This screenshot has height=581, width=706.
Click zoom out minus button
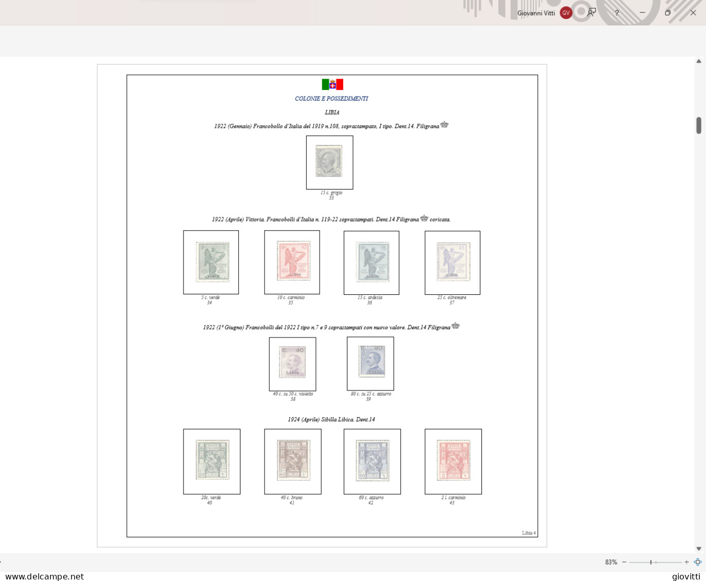(624, 562)
